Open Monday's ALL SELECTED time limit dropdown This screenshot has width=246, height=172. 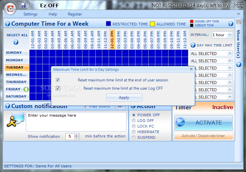coord(212,61)
